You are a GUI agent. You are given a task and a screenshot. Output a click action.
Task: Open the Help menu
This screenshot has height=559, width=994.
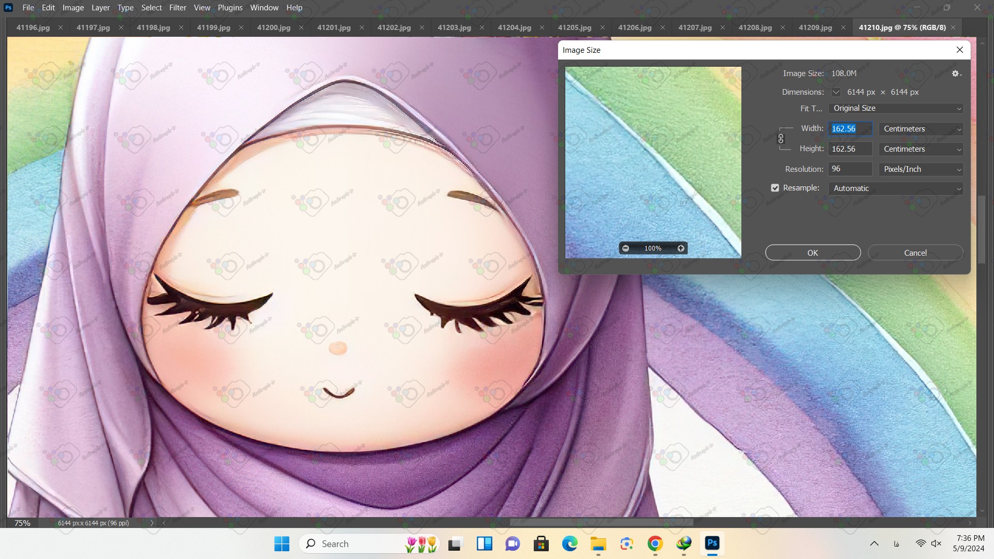[294, 7]
